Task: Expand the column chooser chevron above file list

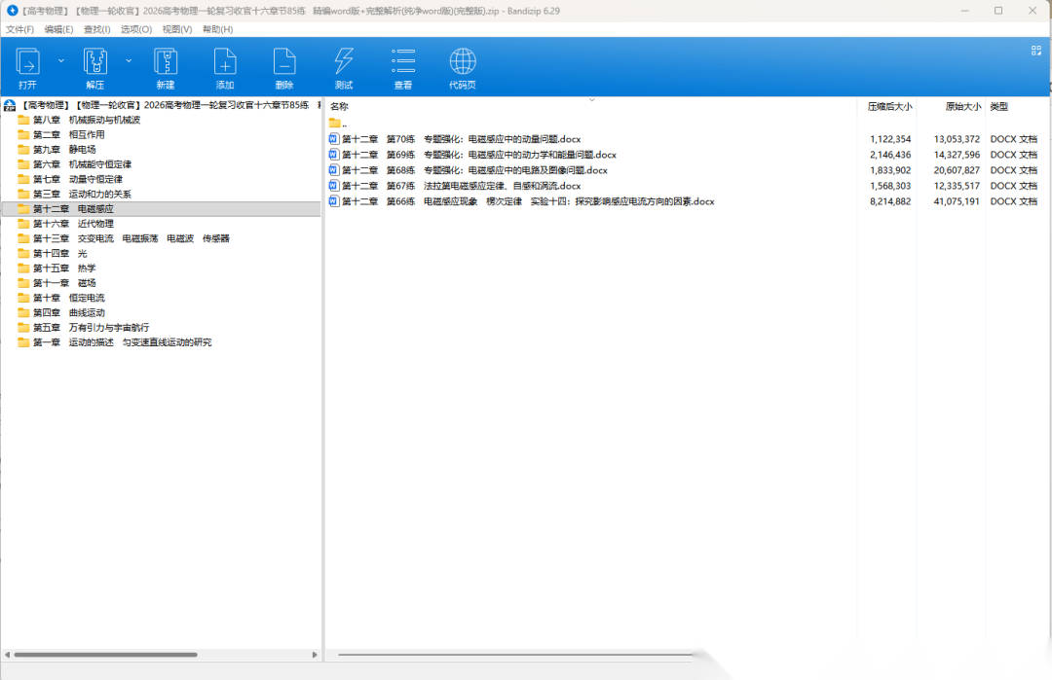Action: click(x=591, y=99)
